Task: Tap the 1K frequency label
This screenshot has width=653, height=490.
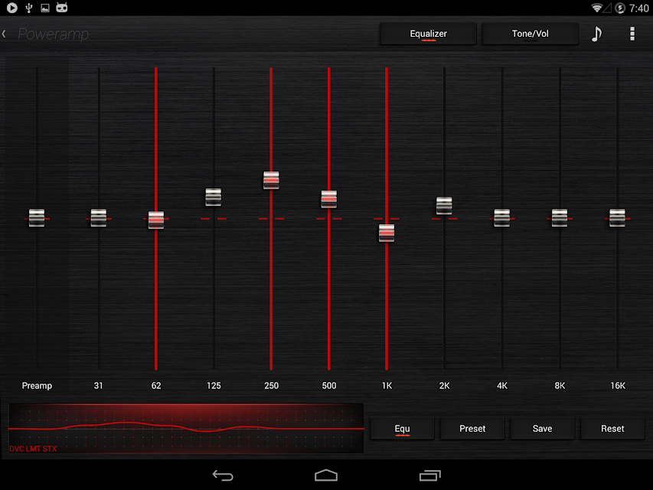Action: tap(387, 386)
